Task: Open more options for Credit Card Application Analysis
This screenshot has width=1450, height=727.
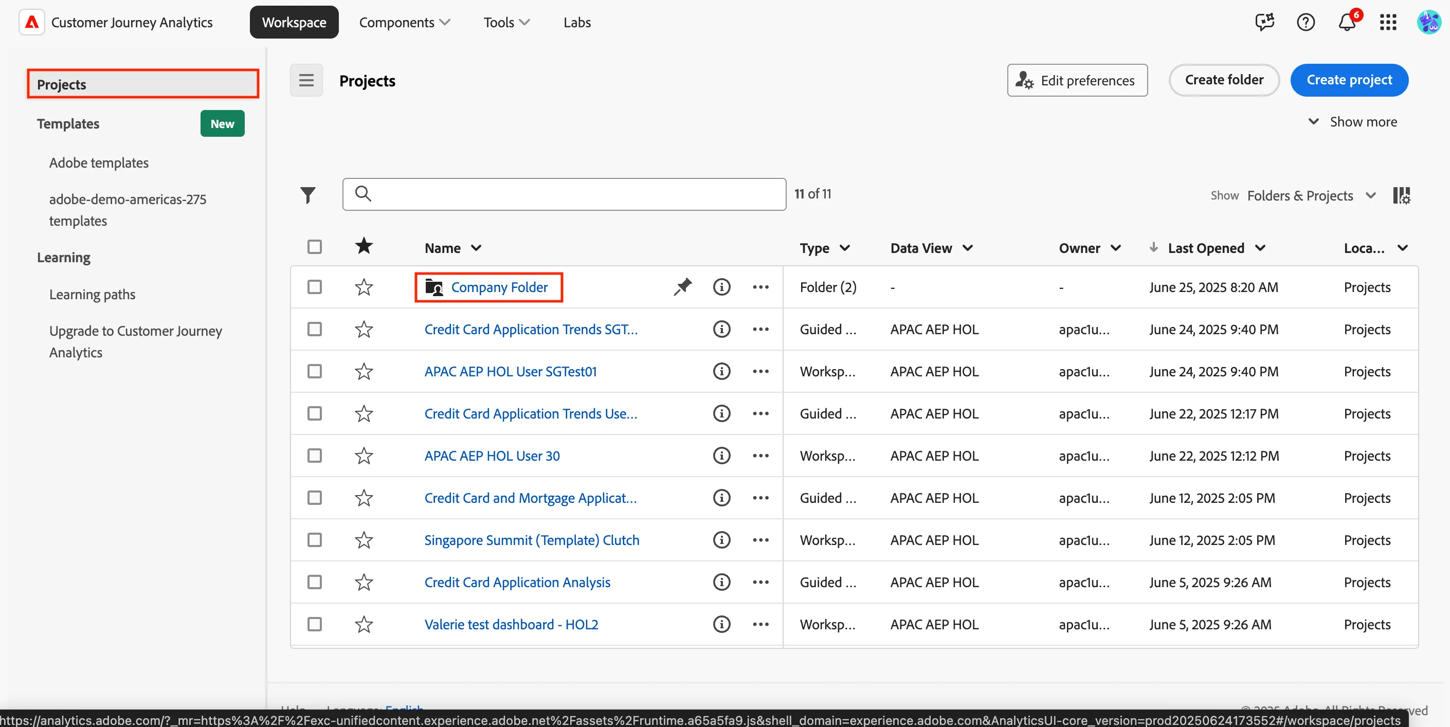Action: 760,582
